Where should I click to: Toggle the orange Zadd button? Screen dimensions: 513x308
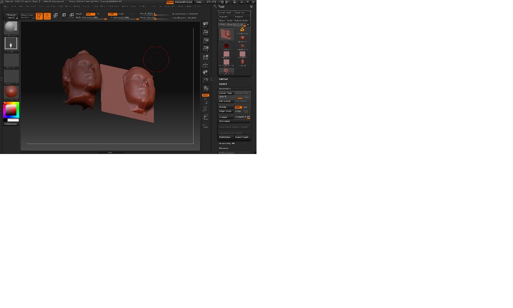coord(112,14)
